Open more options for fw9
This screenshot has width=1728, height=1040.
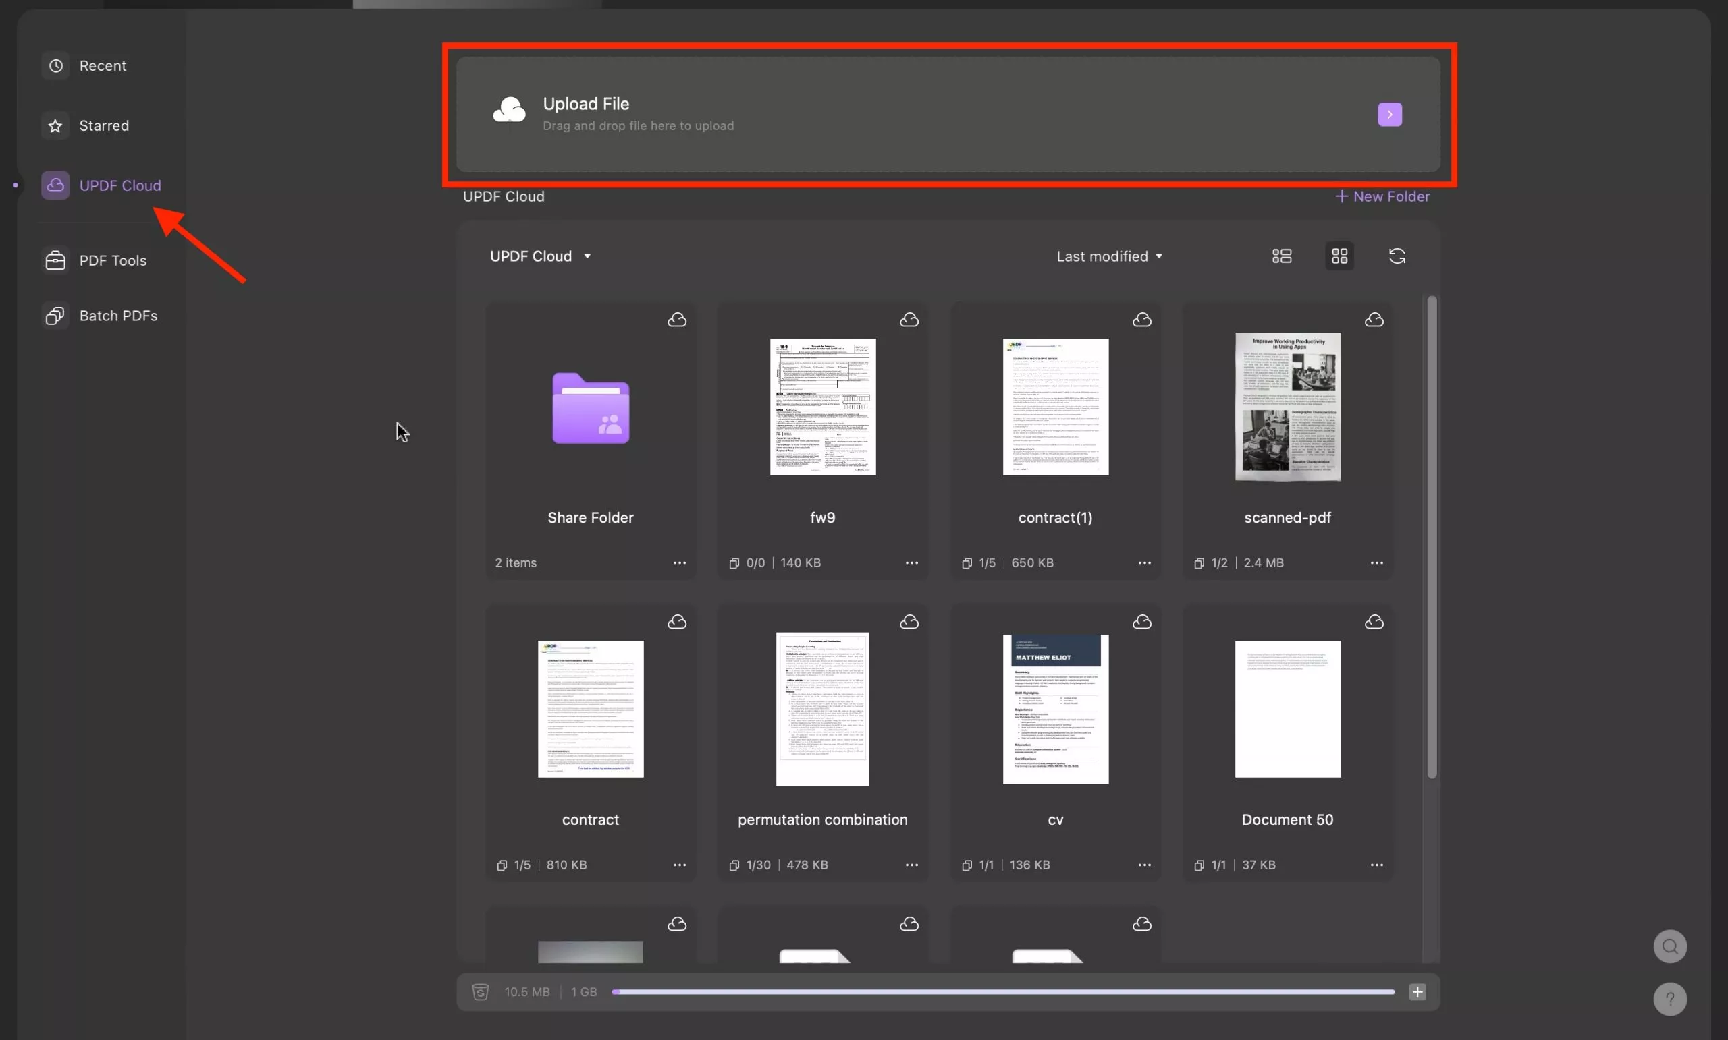tap(911, 562)
